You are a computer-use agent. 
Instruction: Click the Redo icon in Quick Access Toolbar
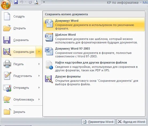tap(30, 2)
